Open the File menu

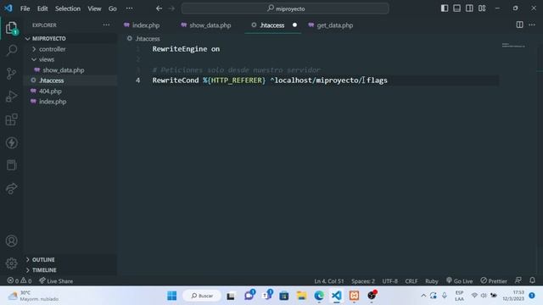tap(25, 8)
